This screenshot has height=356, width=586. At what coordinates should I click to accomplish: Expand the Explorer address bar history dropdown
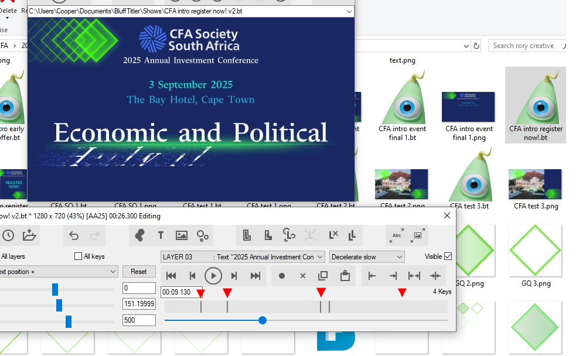pos(466,46)
